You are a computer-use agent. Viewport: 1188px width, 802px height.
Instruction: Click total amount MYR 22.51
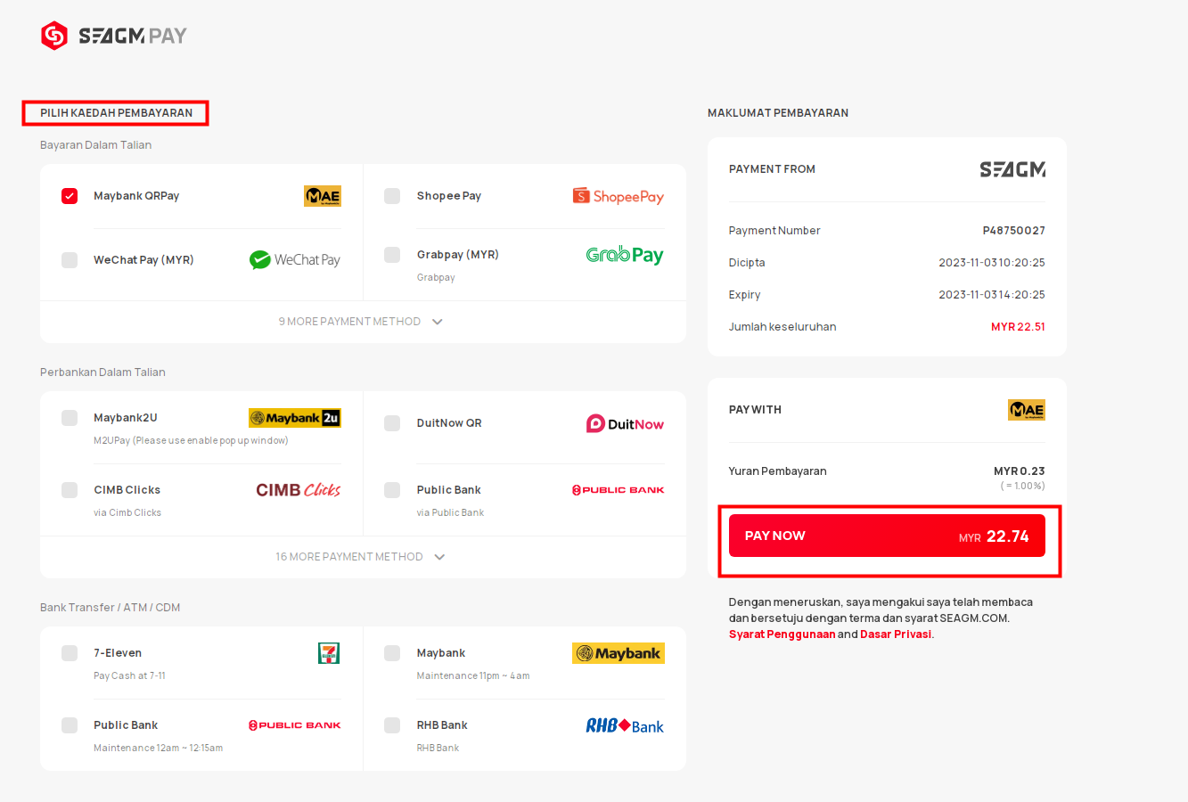pos(1018,327)
